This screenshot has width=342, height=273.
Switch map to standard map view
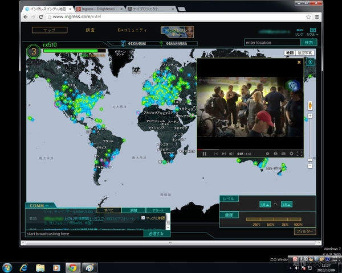click(x=290, y=53)
